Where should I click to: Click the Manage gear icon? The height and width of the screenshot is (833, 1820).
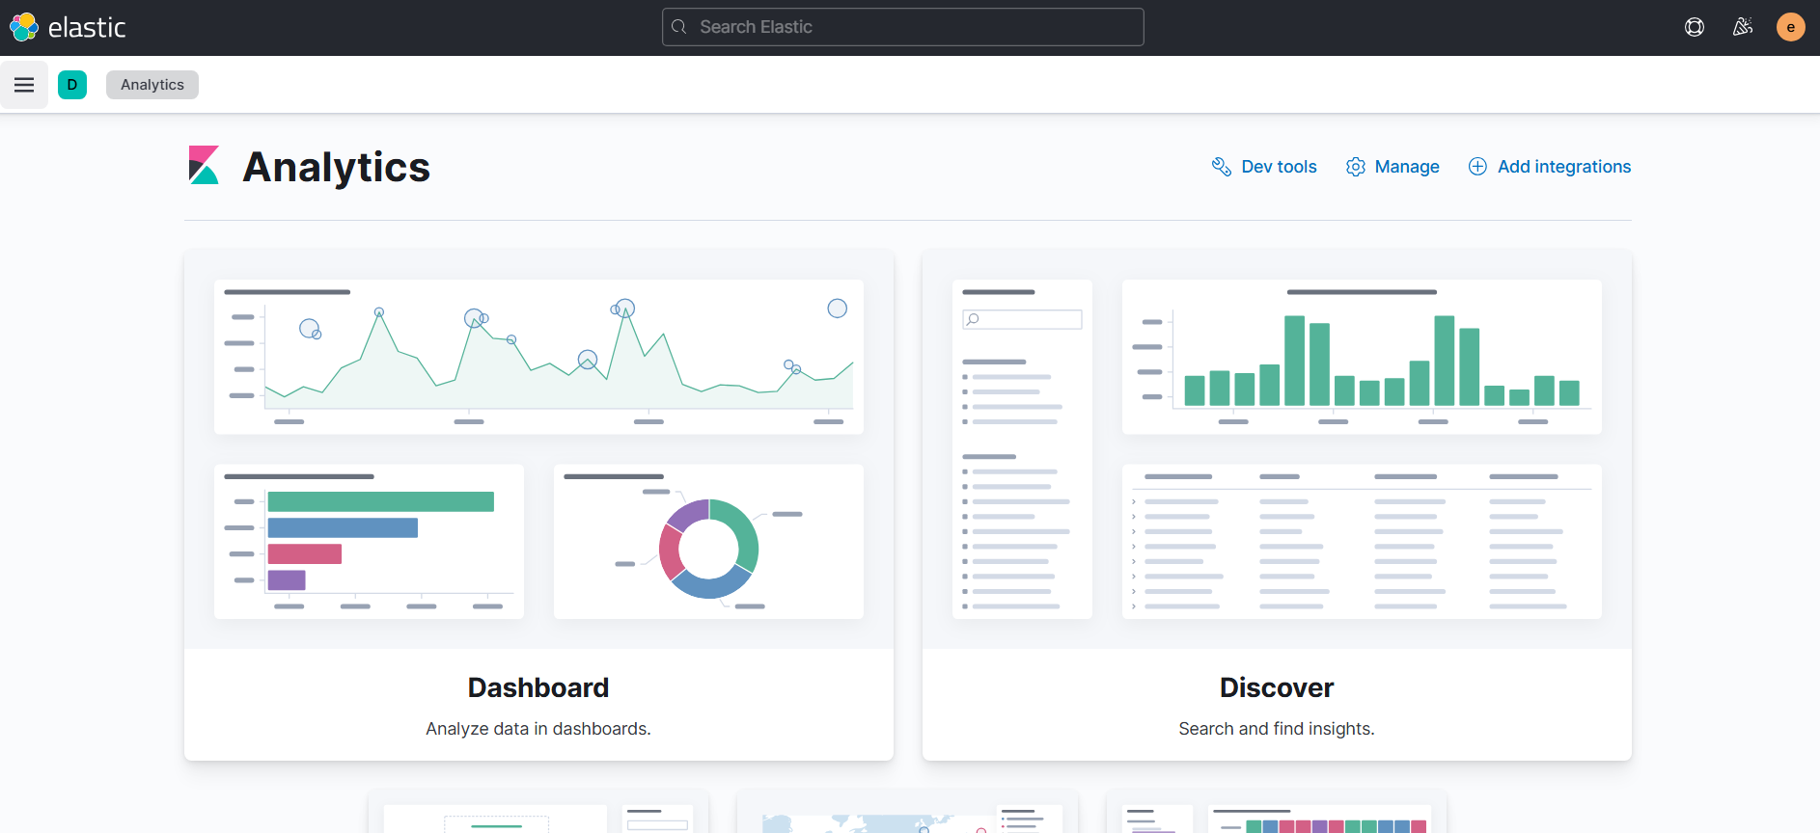coord(1356,167)
